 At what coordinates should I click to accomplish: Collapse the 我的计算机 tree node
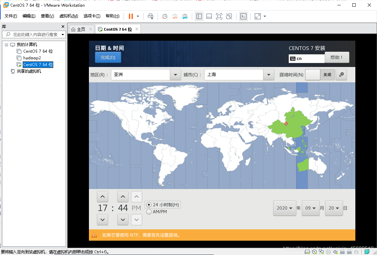tap(6, 45)
